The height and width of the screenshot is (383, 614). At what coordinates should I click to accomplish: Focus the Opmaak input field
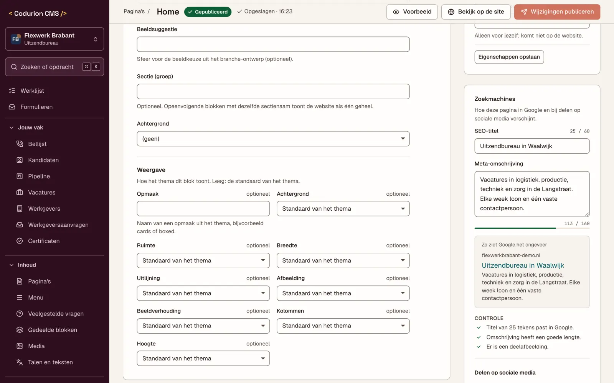pyautogui.click(x=203, y=209)
